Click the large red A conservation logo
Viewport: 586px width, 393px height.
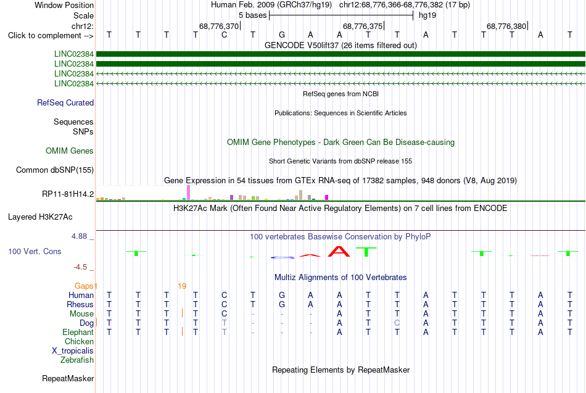[339, 251]
